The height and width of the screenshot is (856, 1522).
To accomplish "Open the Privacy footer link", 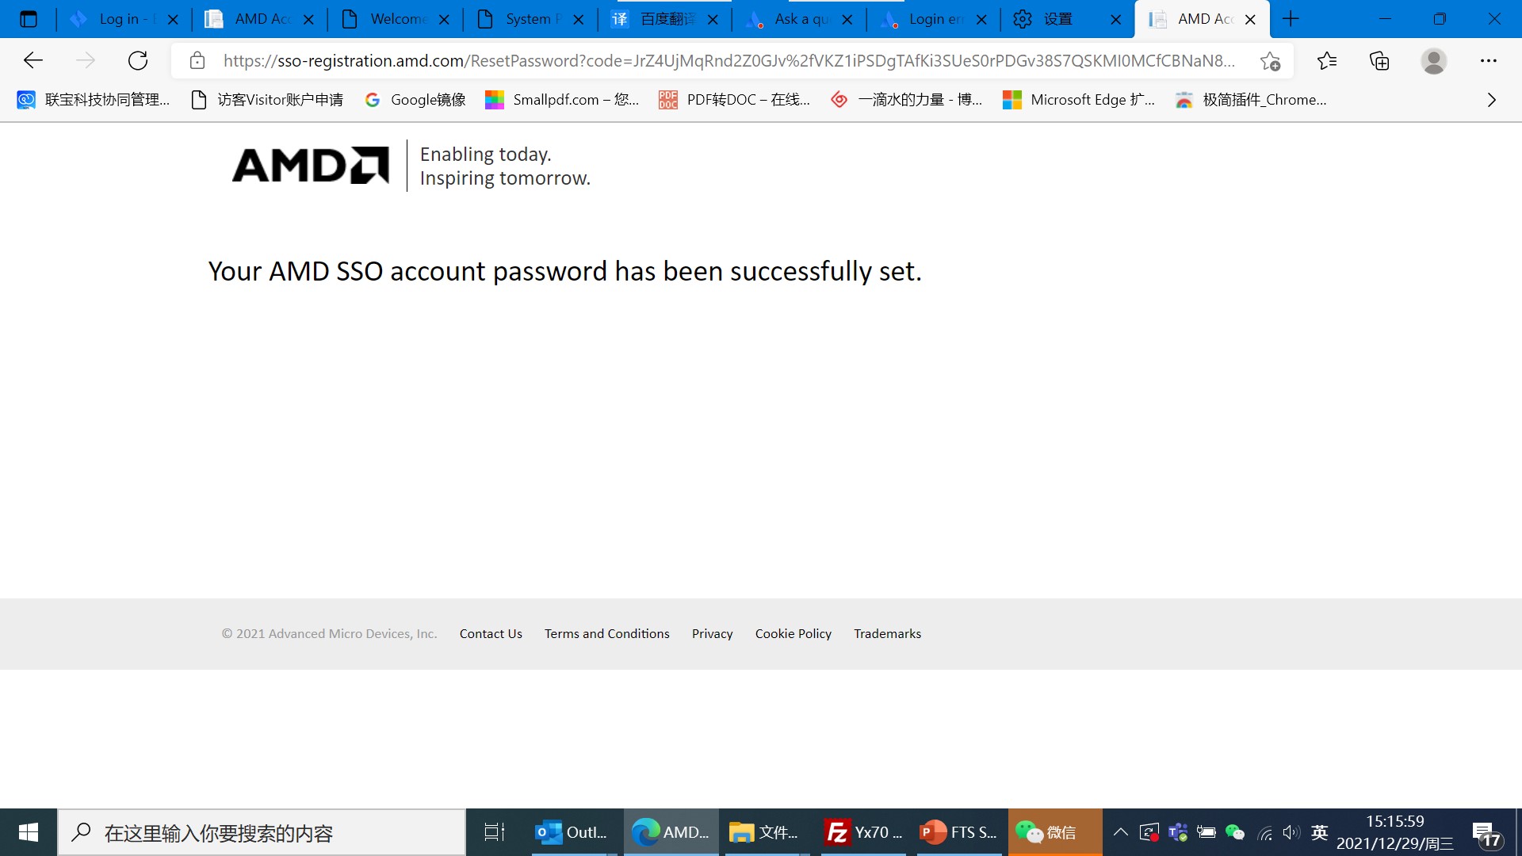I will pos(712,634).
